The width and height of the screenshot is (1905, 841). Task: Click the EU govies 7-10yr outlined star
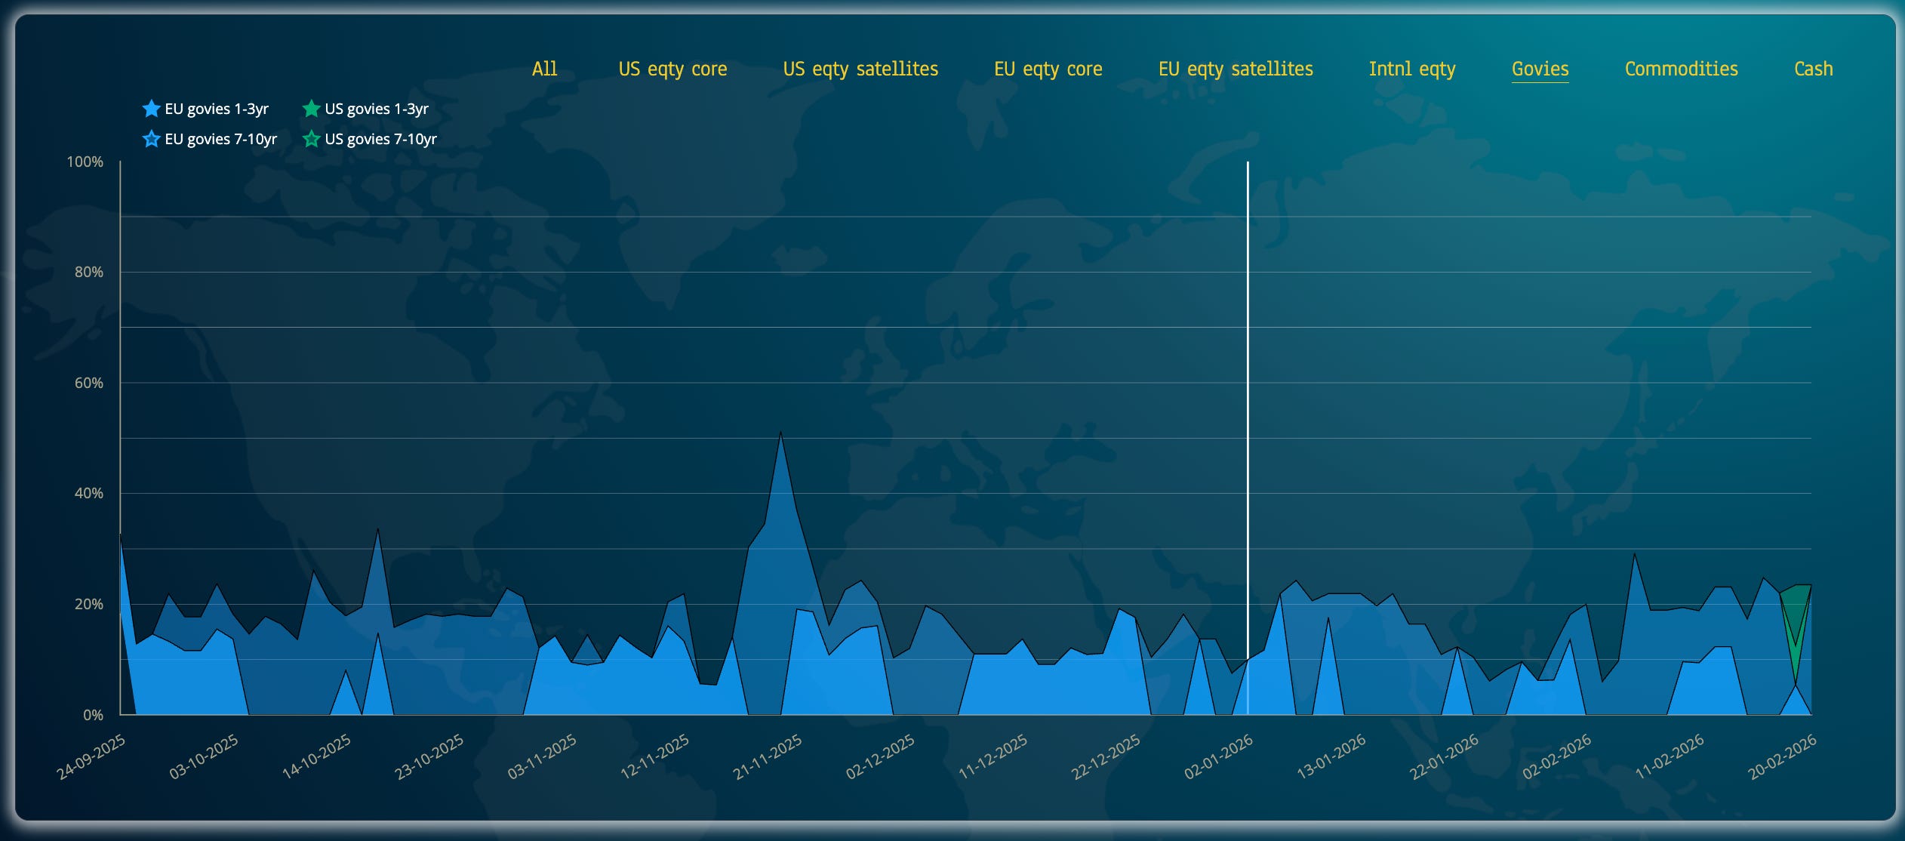pos(151,139)
